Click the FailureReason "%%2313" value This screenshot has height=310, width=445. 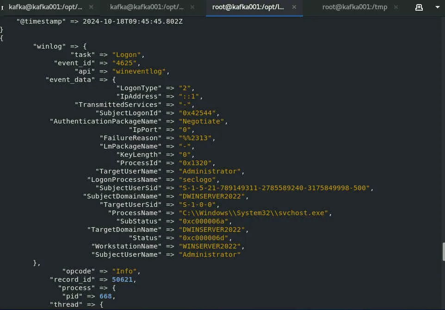coord(195,138)
